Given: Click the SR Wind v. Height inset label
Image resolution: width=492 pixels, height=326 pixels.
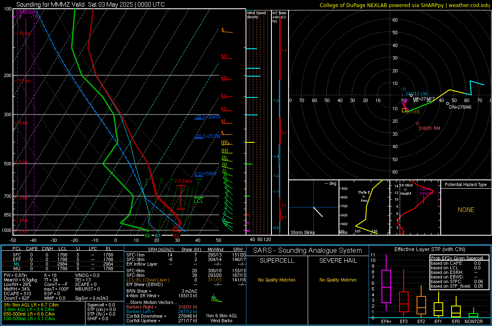Looking at the screenshot, I should point(406,189).
